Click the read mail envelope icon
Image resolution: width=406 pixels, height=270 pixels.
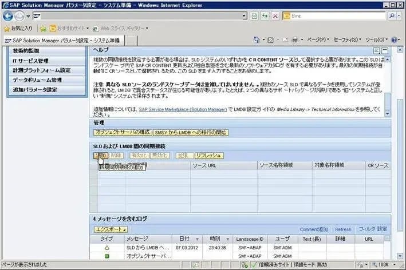285,40
